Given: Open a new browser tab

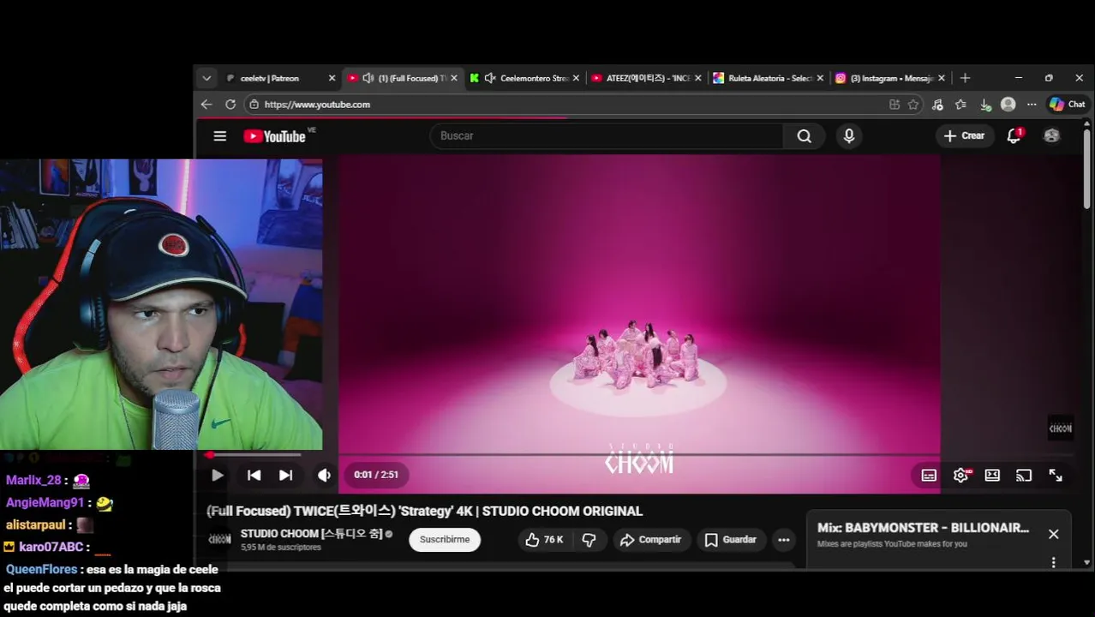Looking at the screenshot, I should click(x=965, y=78).
